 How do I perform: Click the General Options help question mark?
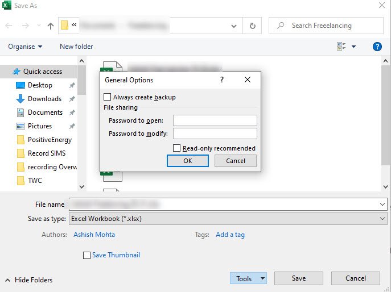[x=222, y=80]
